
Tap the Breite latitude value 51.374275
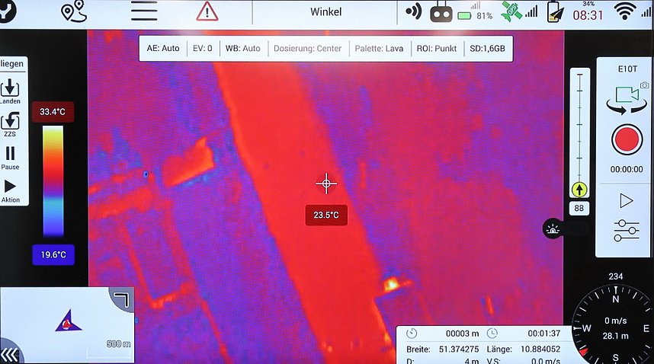click(x=459, y=349)
